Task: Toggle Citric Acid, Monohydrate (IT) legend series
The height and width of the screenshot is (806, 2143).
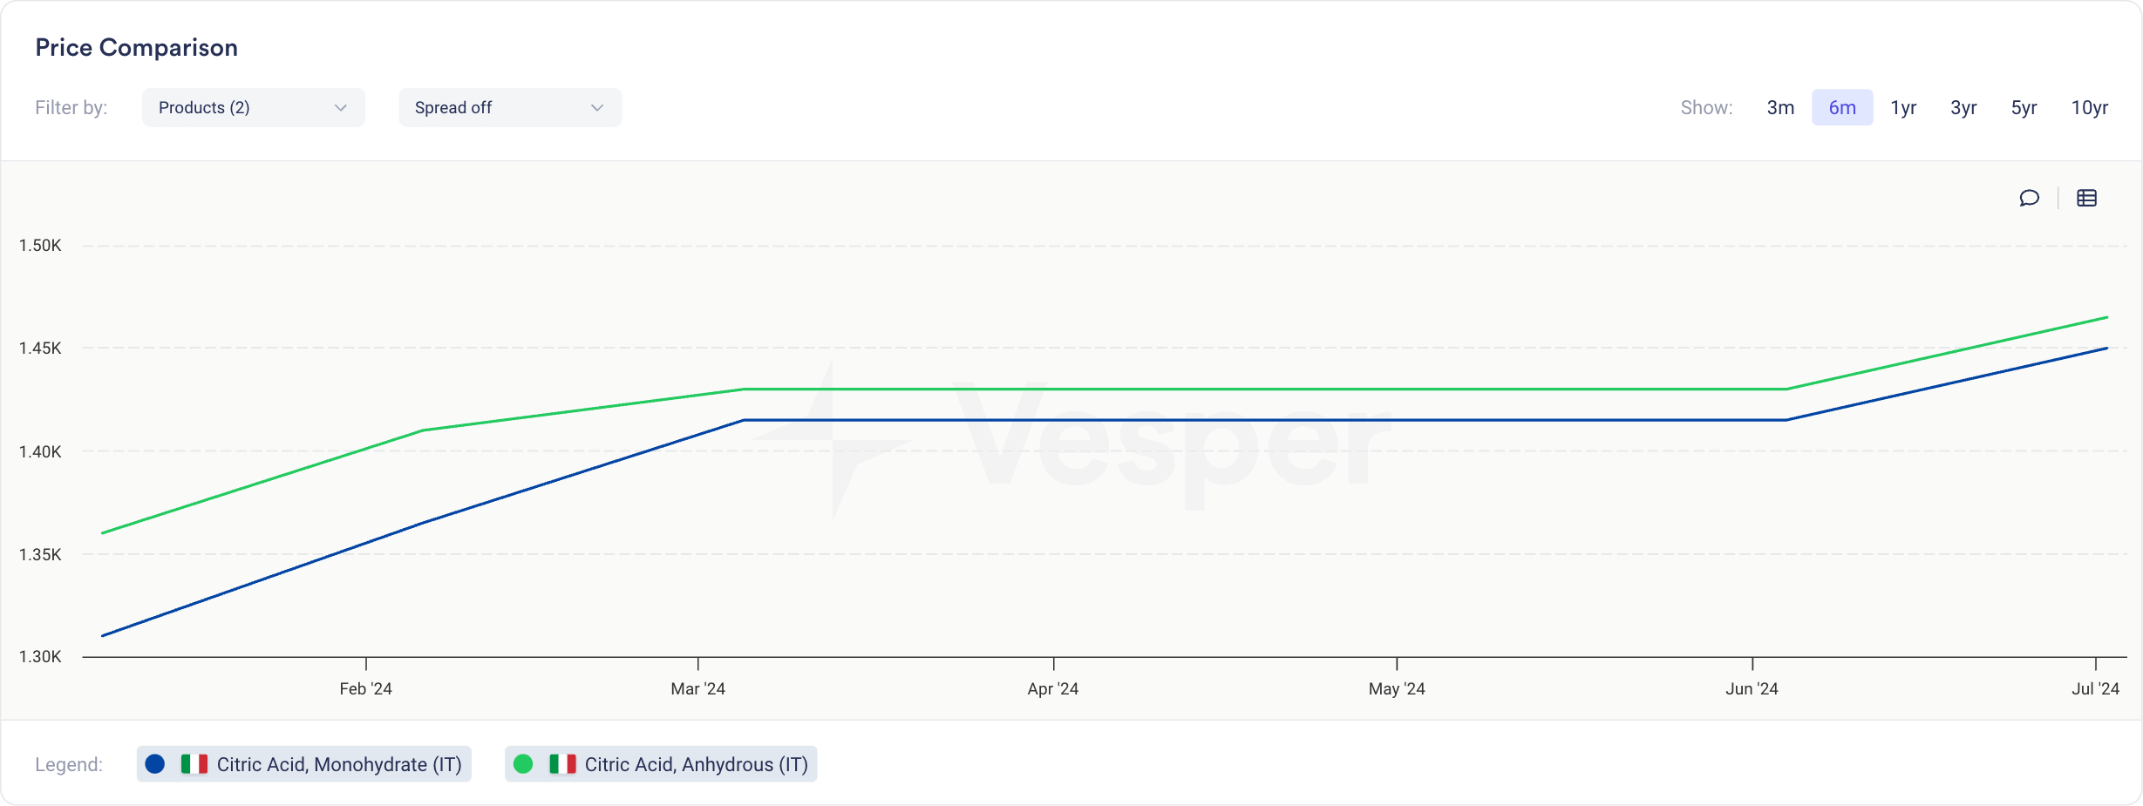Action: point(303,764)
